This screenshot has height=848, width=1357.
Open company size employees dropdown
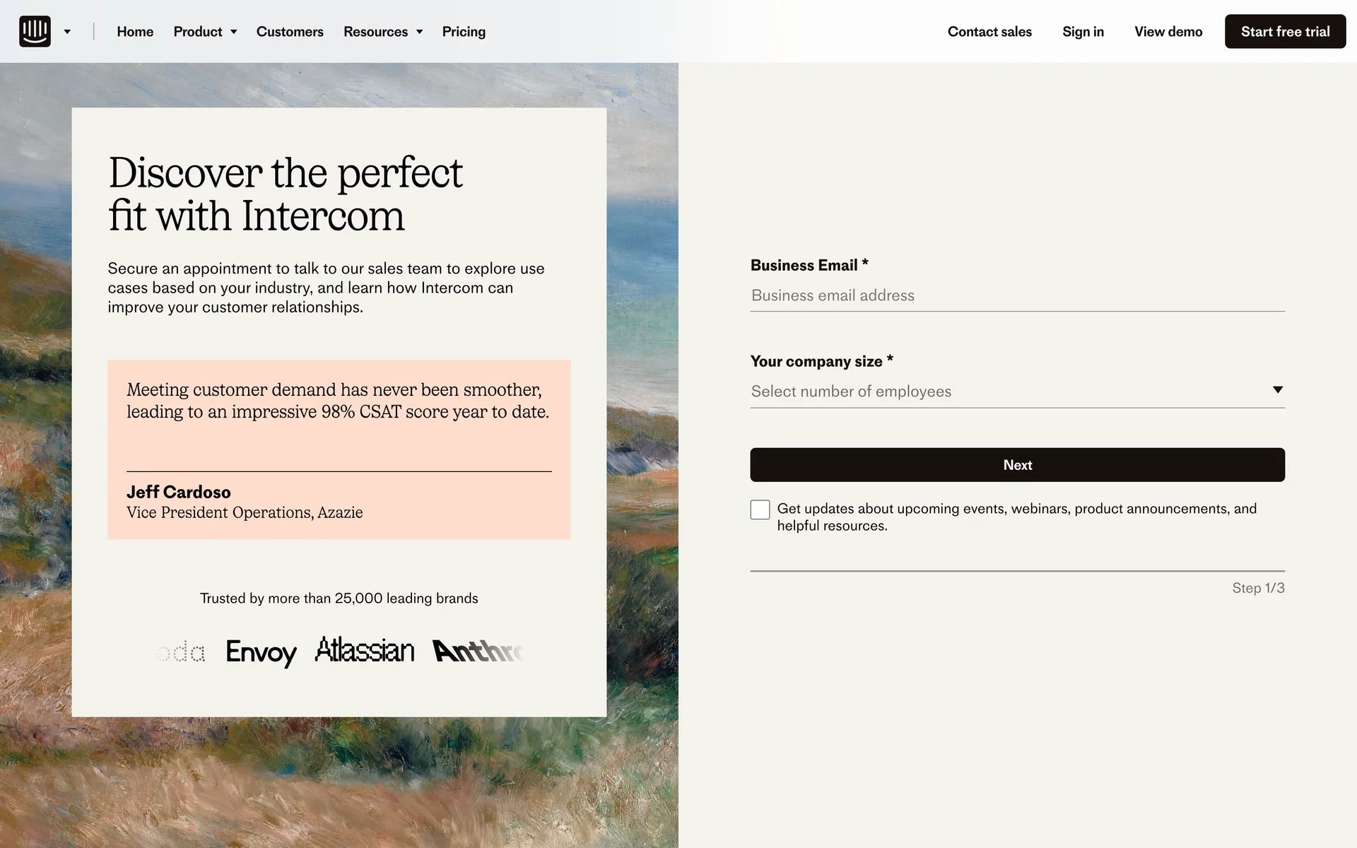1017,391
